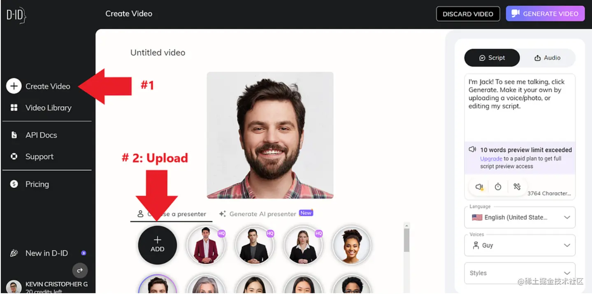
Task: Click the Guy voice person icon
Action: coord(476,245)
